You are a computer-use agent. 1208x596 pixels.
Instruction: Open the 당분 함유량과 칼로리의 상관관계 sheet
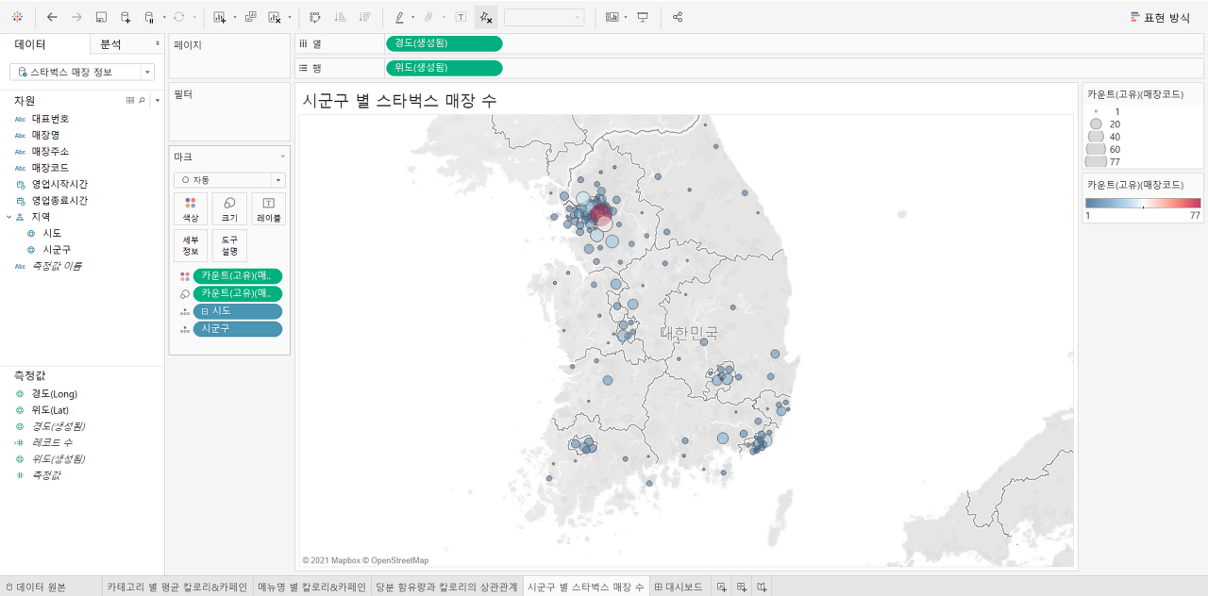[x=446, y=587]
